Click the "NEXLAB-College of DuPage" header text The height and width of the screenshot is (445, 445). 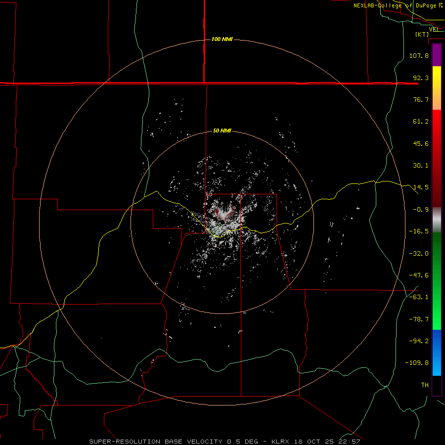pos(395,5)
